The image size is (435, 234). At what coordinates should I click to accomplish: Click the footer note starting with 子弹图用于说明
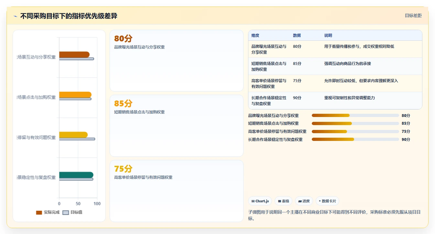click(334, 215)
